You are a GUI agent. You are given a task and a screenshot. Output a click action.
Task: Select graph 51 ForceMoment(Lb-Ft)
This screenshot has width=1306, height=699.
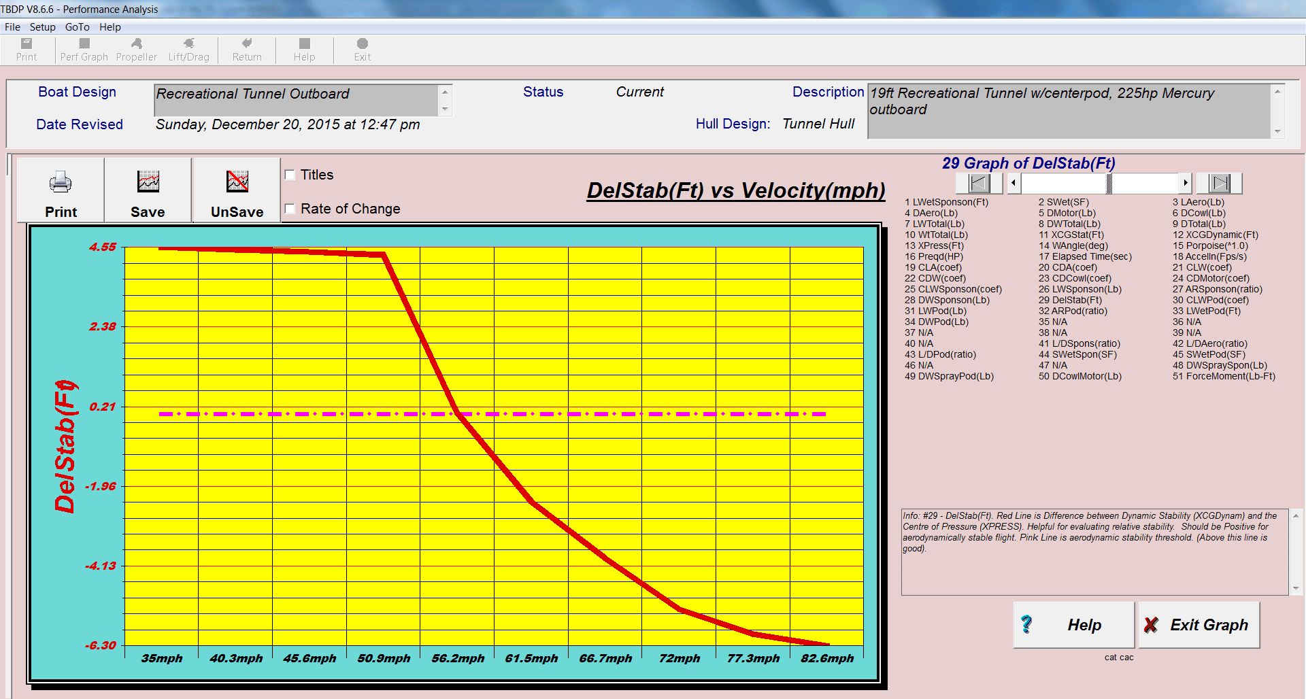point(1224,376)
